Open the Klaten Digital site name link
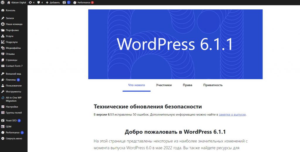The image size is (300, 152). click(x=18, y=2)
